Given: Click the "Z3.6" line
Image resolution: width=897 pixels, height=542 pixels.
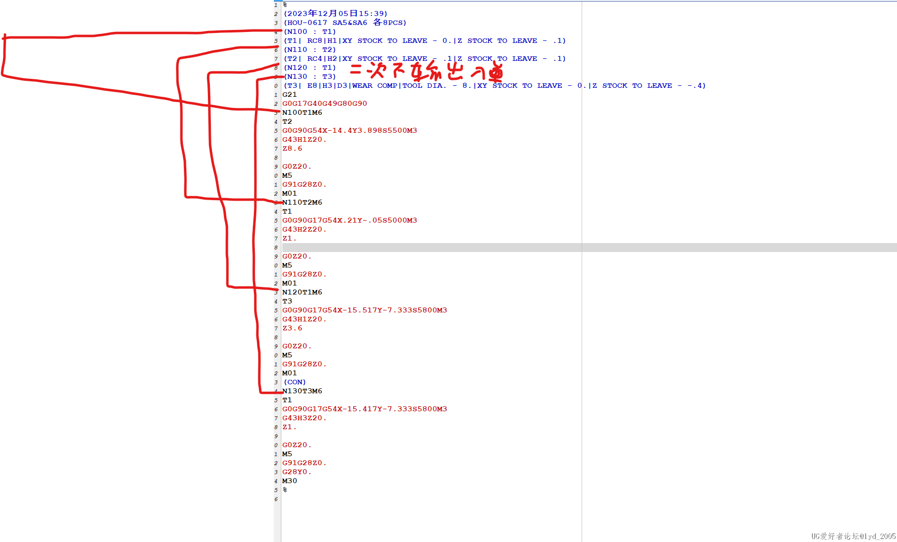Looking at the screenshot, I should [x=292, y=328].
